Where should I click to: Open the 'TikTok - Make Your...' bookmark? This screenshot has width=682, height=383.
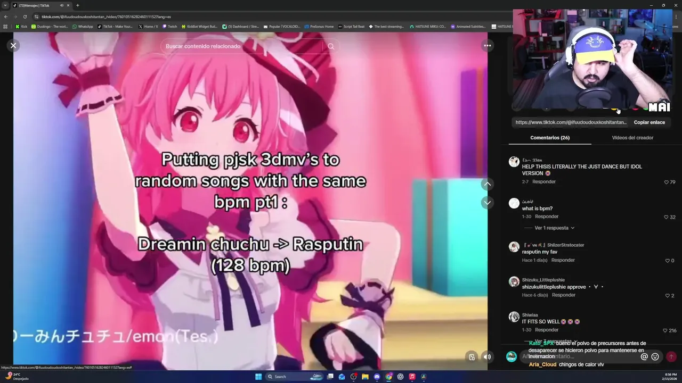(x=115, y=26)
